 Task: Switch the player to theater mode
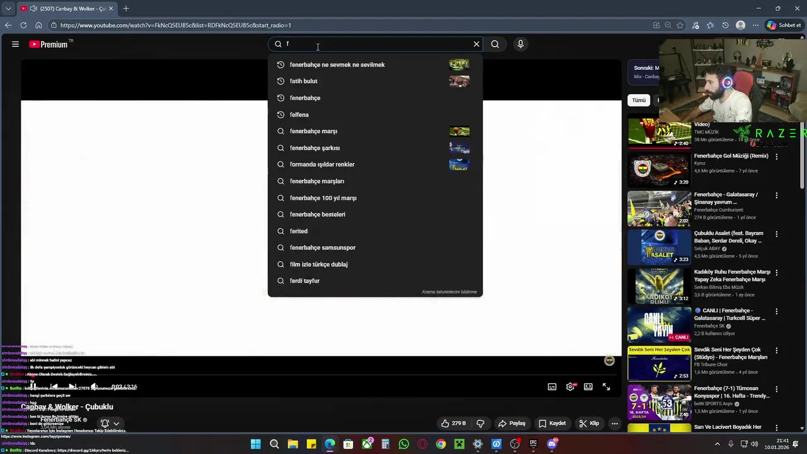tap(588, 387)
